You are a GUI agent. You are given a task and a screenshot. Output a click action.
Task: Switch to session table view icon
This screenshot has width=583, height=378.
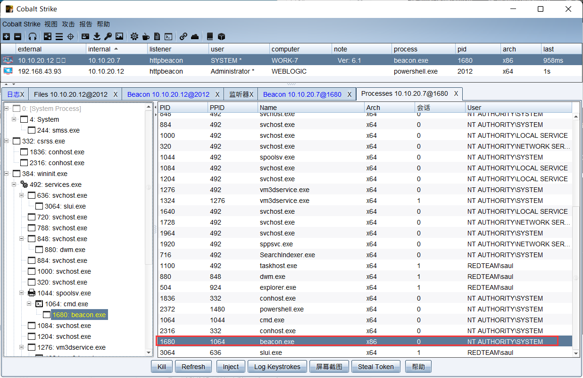point(59,36)
